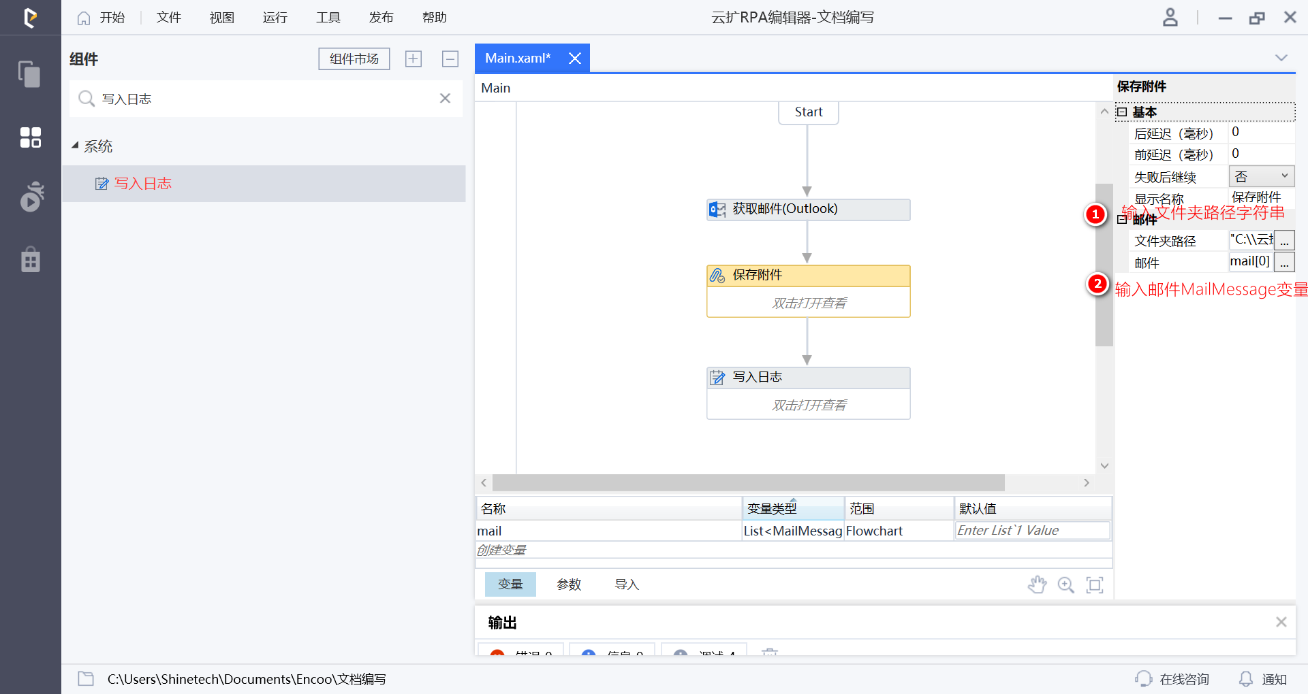
Task: Clear the component search text
Action: [x=445, y=99]
